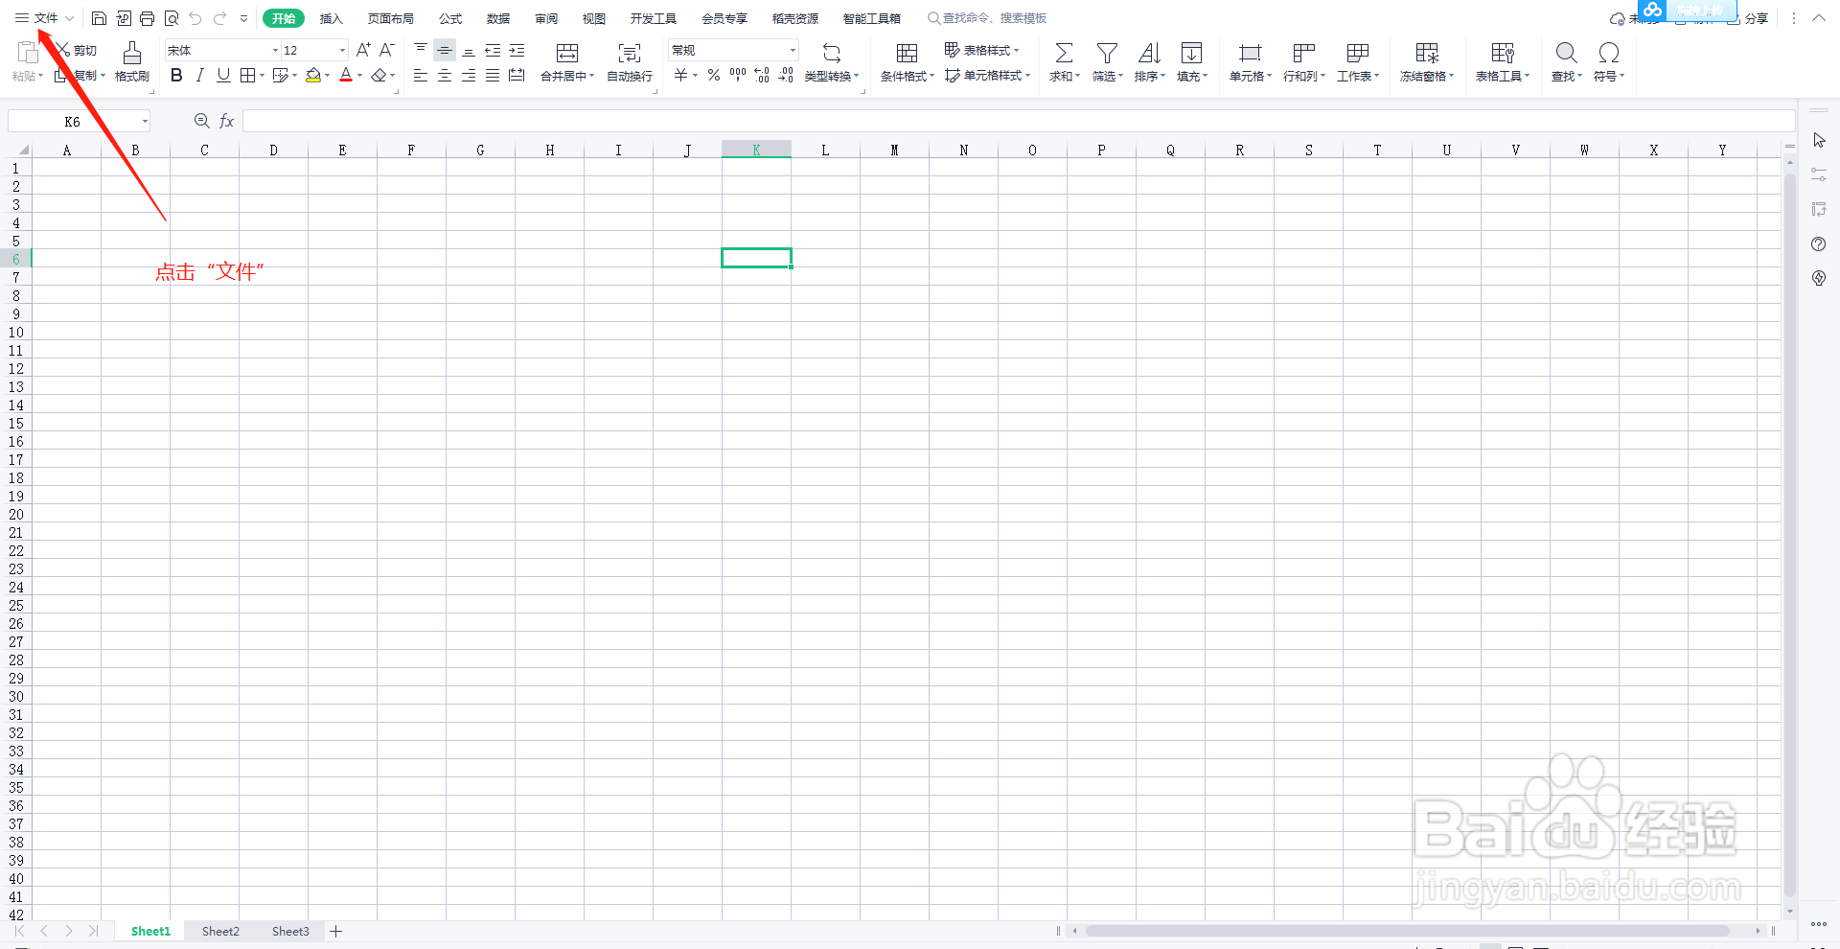
Task: Switch to 插入 (Insert) tab
Action: pyautogui.click(x=331, y=18)
